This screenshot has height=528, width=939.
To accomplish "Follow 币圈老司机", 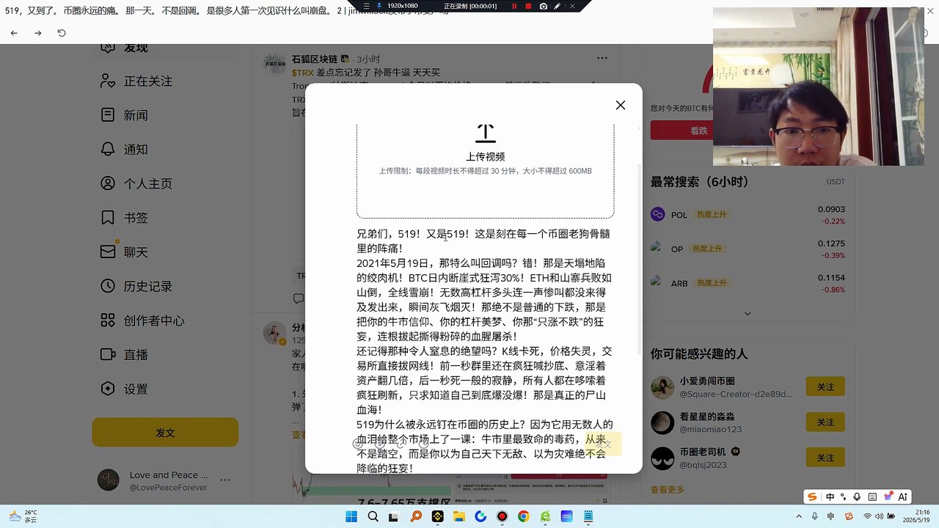I will (825, 458).
